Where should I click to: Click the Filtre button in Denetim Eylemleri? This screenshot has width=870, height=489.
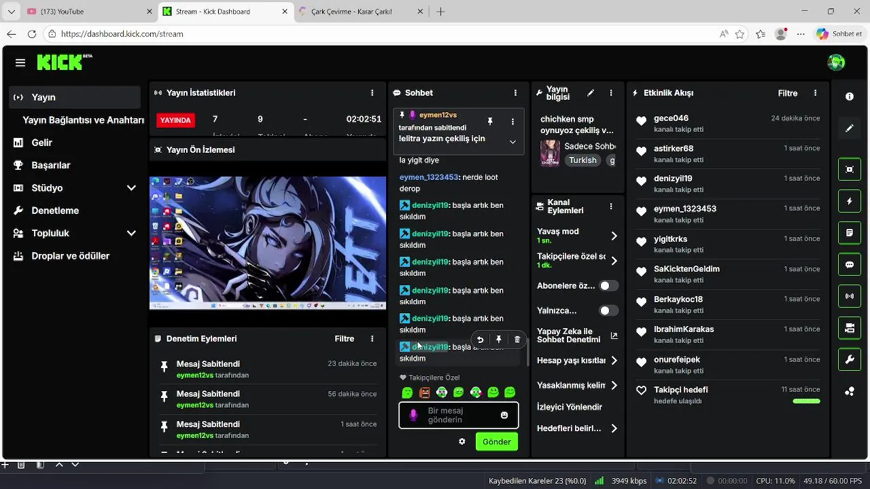pos(345,339)
